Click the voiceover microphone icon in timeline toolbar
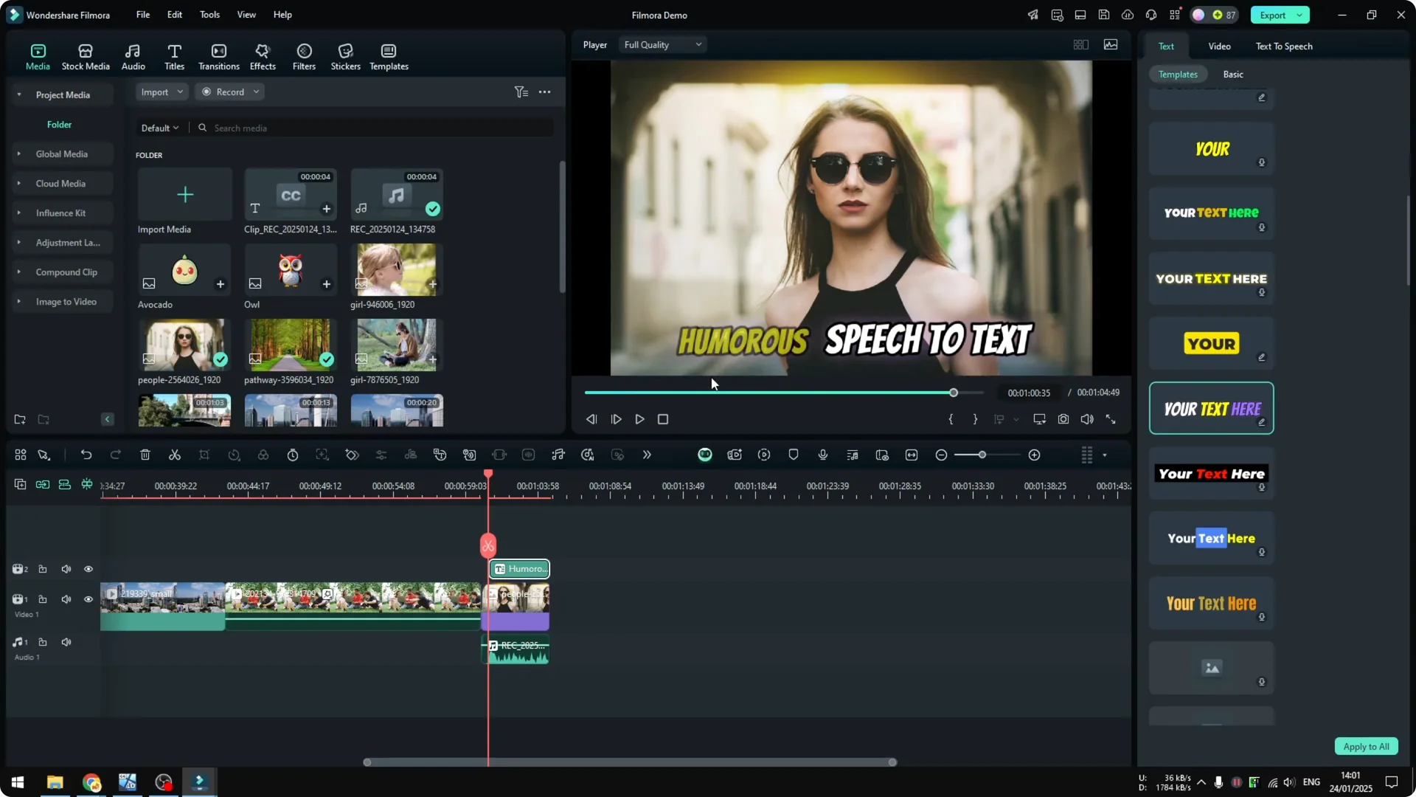This screenshot has width=1416, height=797. click(823, 455)
